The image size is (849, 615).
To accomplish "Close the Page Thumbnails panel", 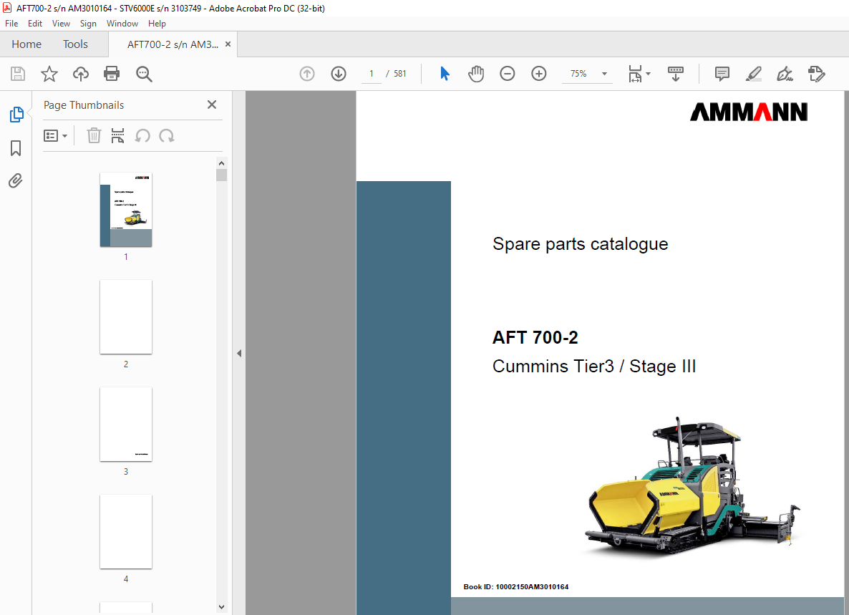I will pos(212,105).
